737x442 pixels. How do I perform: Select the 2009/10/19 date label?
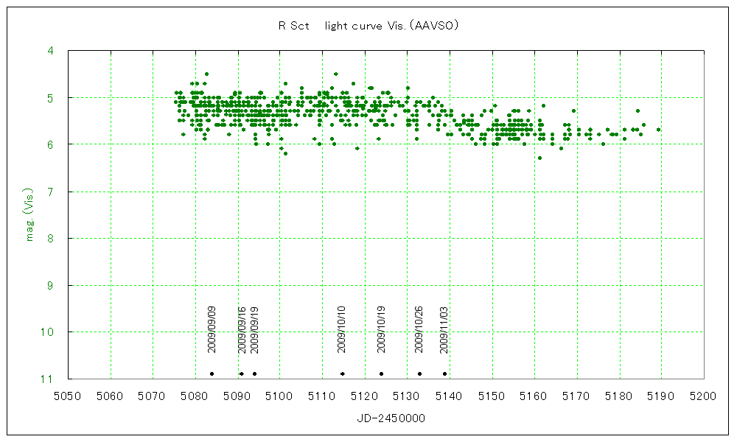point(382,330)
